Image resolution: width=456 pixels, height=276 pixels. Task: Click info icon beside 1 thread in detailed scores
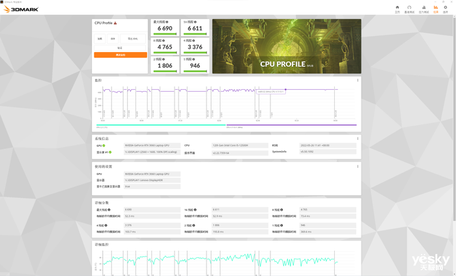point(281,225)
